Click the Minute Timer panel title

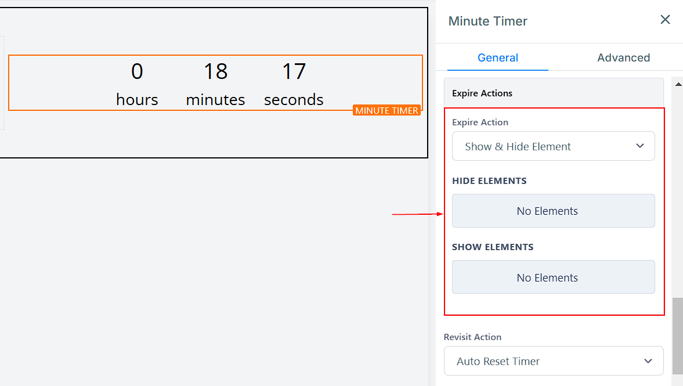[487, 21]
